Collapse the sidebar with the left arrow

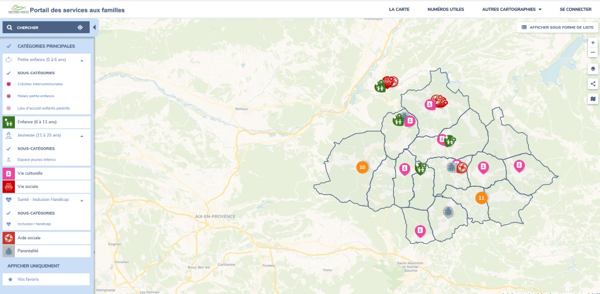tap(94, 27)
